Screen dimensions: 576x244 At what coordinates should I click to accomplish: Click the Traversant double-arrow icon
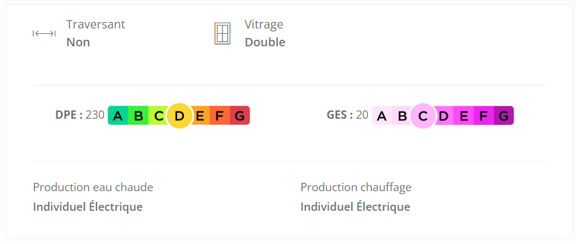(x=44, y=34)
